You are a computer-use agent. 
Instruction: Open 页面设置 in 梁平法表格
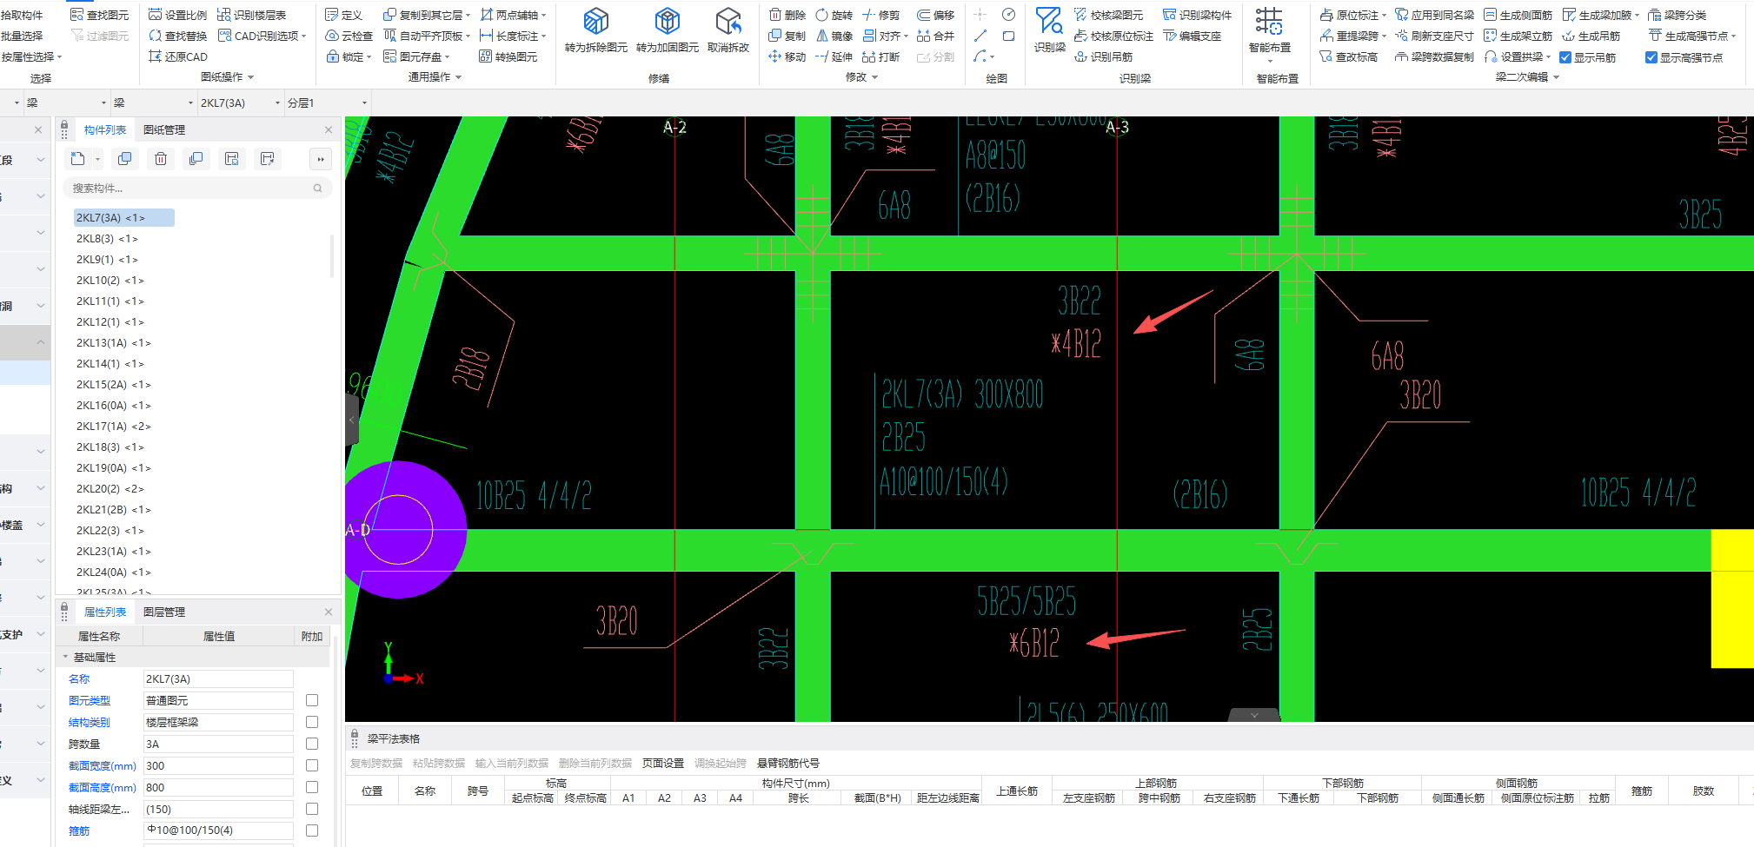click(663, 763)
